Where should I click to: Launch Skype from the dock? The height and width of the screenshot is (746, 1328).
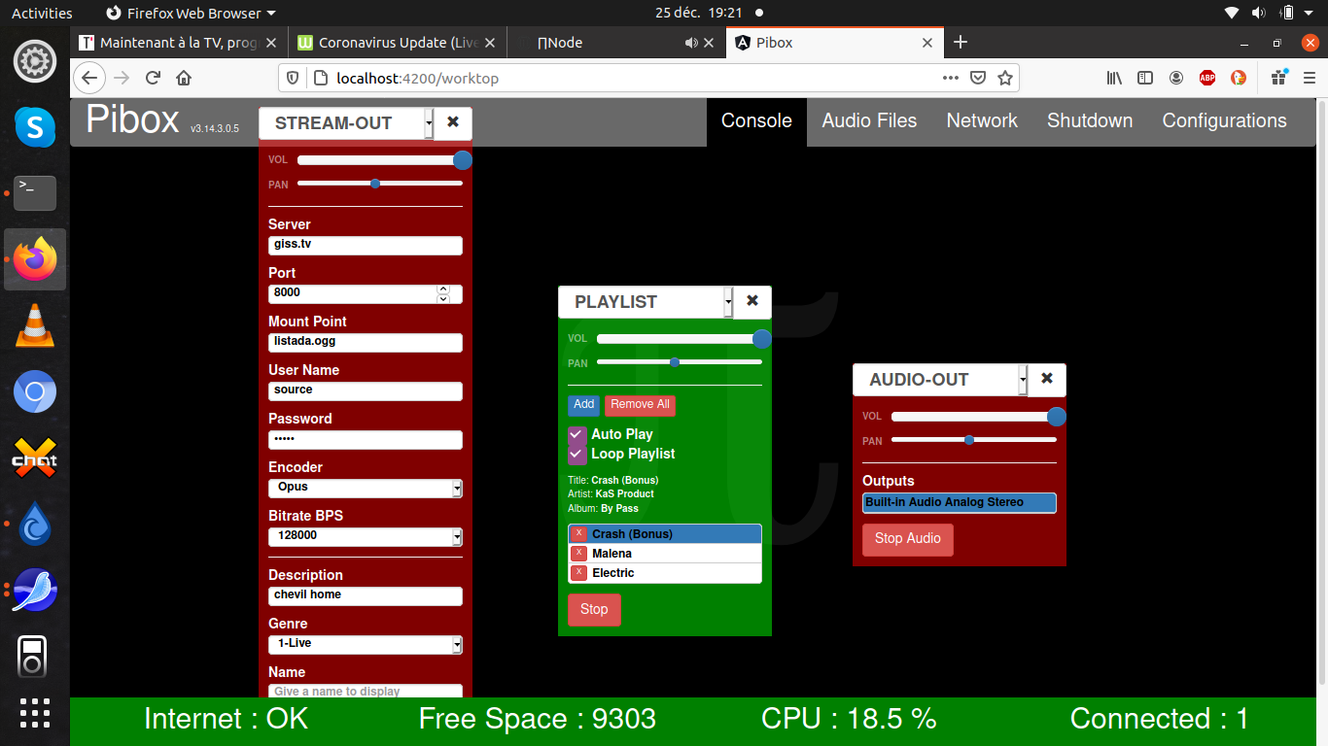35,126
